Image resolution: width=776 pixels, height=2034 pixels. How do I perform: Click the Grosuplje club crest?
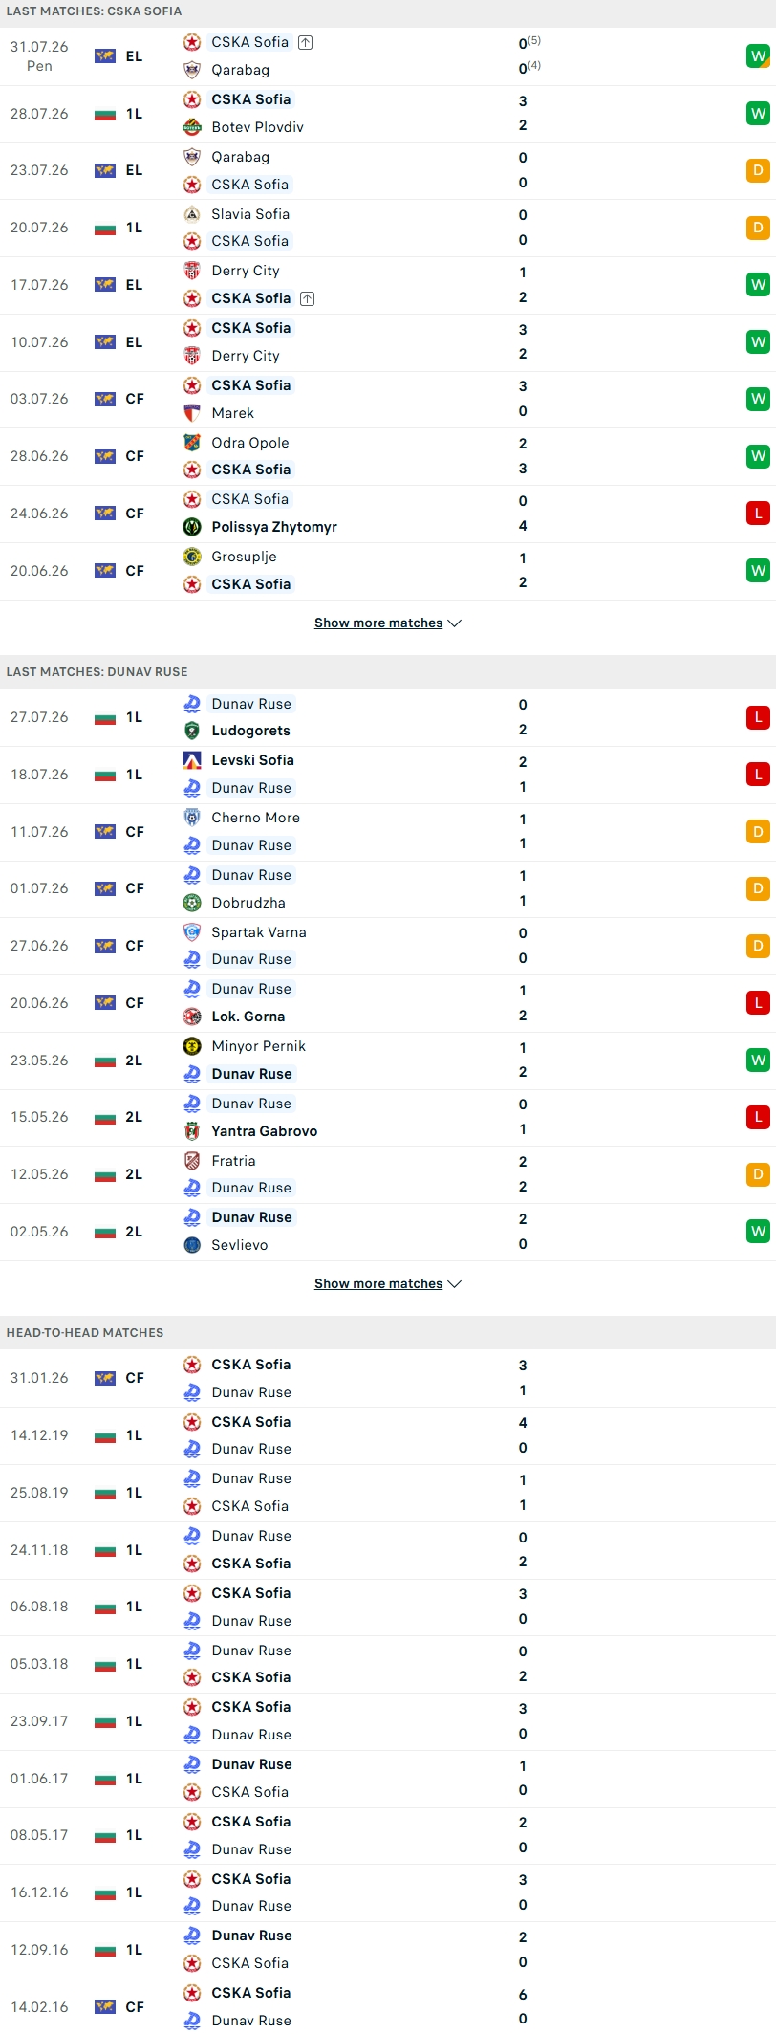(192, 557)
